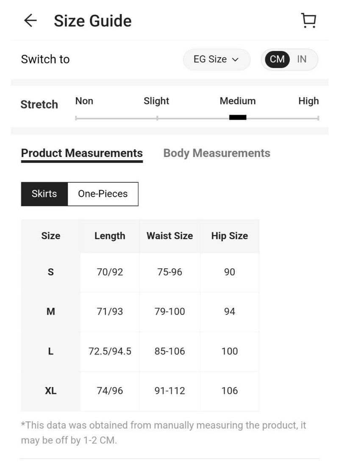This screenshot has height=463, width=339.
Task: Select the S size row label
Action: pyautogui.click(x=51, y=272)
